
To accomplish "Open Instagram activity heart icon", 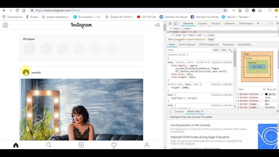I will click(114, 145).
